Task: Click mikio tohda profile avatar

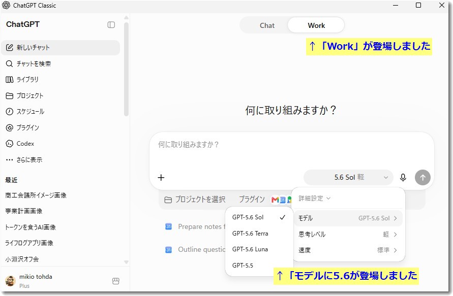Action: [10, 281]
